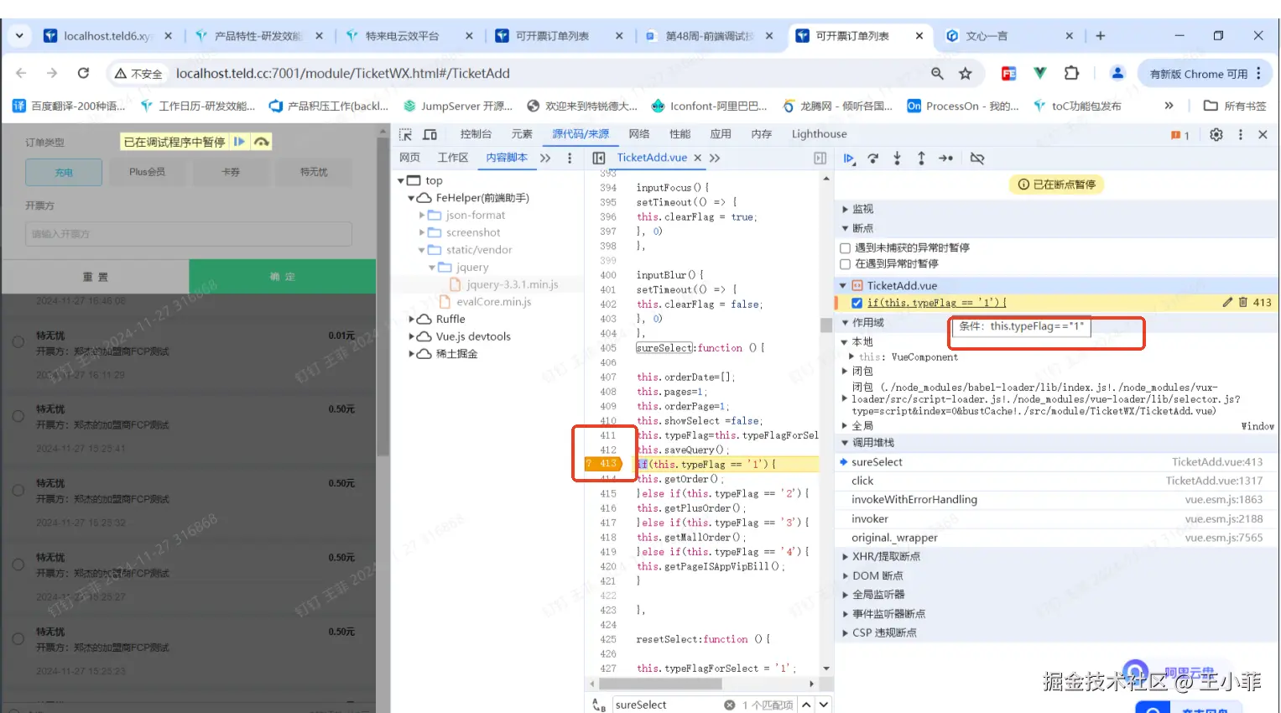Open DevTools settings gear
Screen dimensions: 1281x713
coord(1216,134)
